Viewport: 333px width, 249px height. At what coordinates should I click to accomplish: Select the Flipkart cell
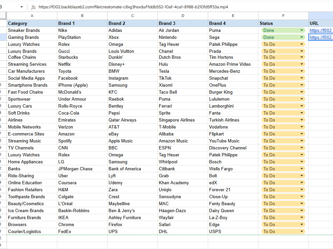pyautogui.click(x=233, y=134)
